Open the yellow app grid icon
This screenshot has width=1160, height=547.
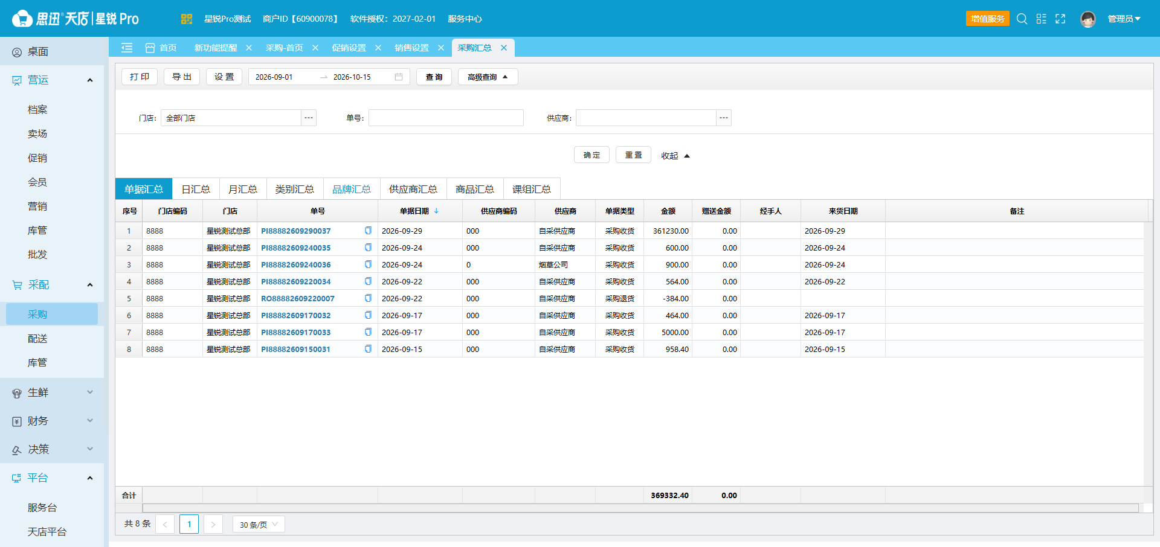tap(186, 19)
